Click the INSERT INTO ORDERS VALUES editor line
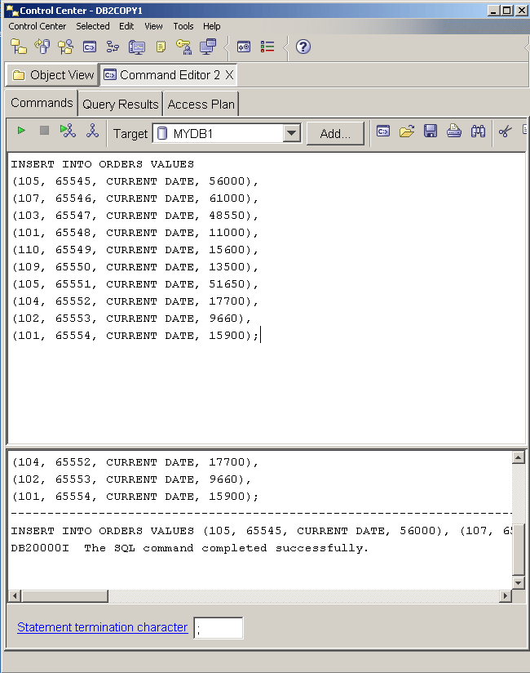Viewport: 530px width, 673px height. 103,164
